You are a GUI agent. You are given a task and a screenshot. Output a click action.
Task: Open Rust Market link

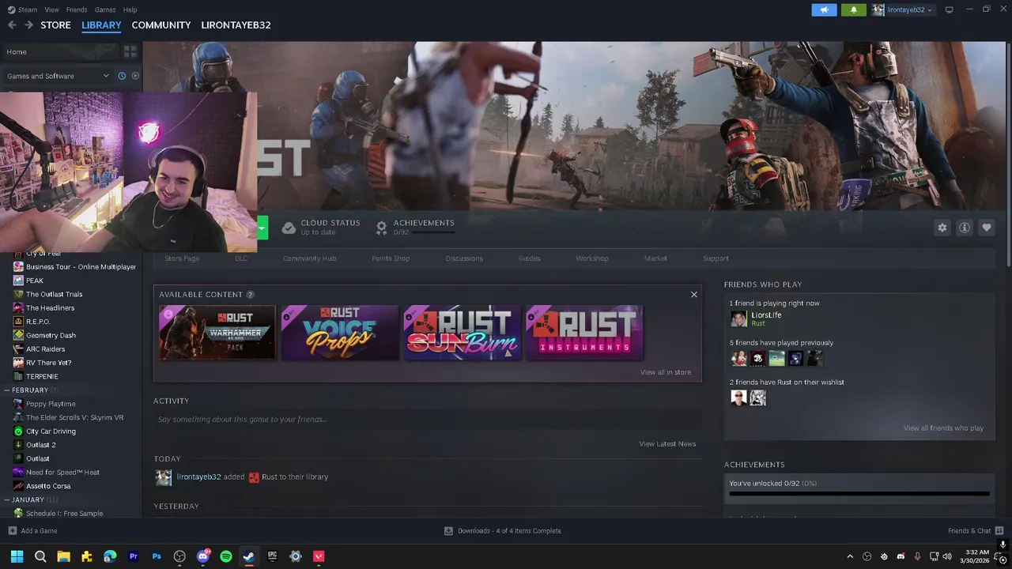tap(655, 258)
